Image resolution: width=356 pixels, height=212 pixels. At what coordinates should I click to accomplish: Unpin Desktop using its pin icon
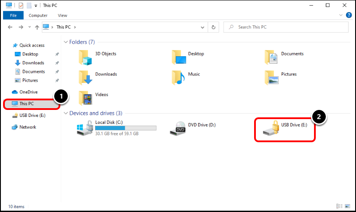click(x=57, y=54)
